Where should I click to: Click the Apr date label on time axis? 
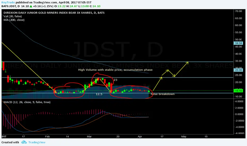tap(140, 136)
